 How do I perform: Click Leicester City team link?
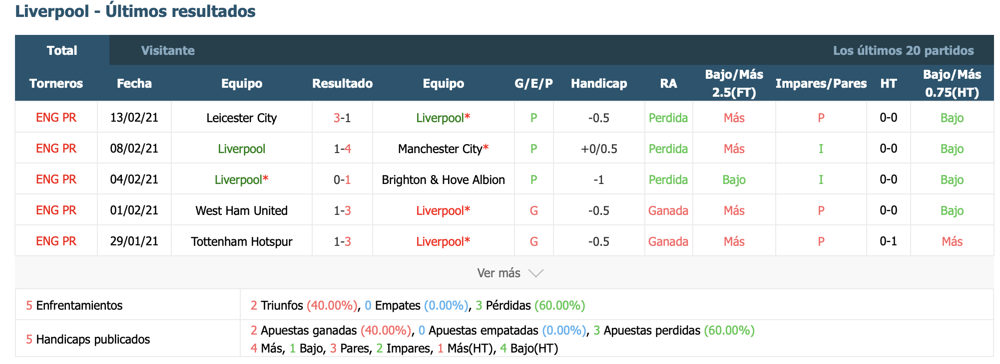tap(241, 118)
